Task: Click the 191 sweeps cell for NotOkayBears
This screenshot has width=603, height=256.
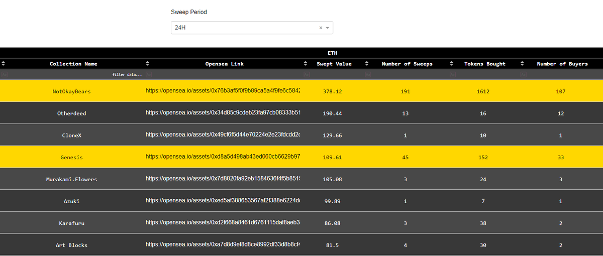Action: (x=406, y=91)
